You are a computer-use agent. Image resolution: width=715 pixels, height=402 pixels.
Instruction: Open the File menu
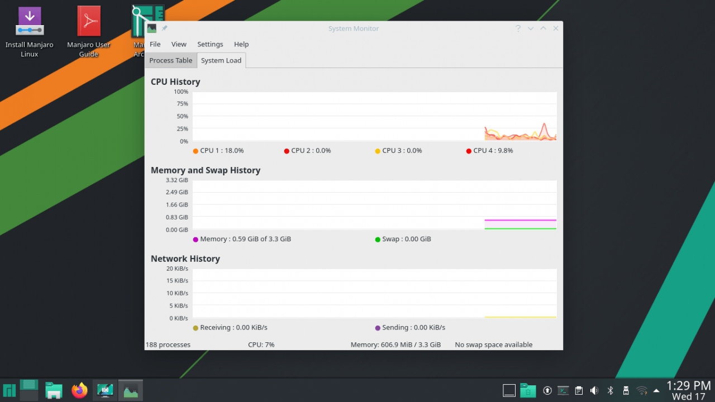pos(155,44)
